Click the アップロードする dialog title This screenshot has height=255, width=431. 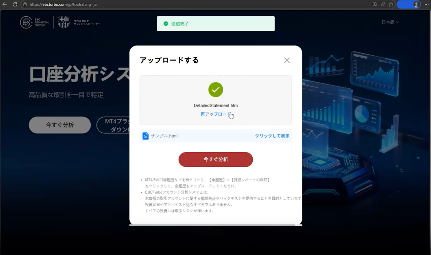pos(169,60)
